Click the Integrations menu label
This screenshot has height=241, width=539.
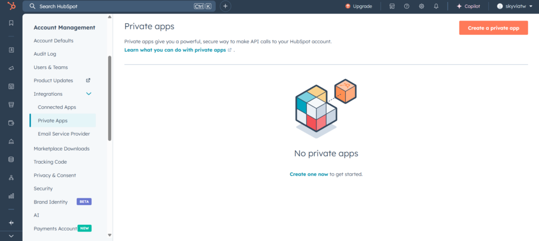48,94
